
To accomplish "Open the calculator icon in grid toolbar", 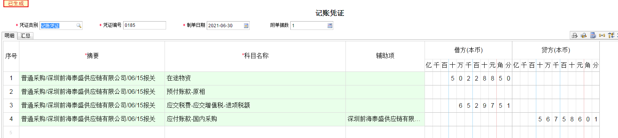I will pyautogui.click(x=593, y=35).
